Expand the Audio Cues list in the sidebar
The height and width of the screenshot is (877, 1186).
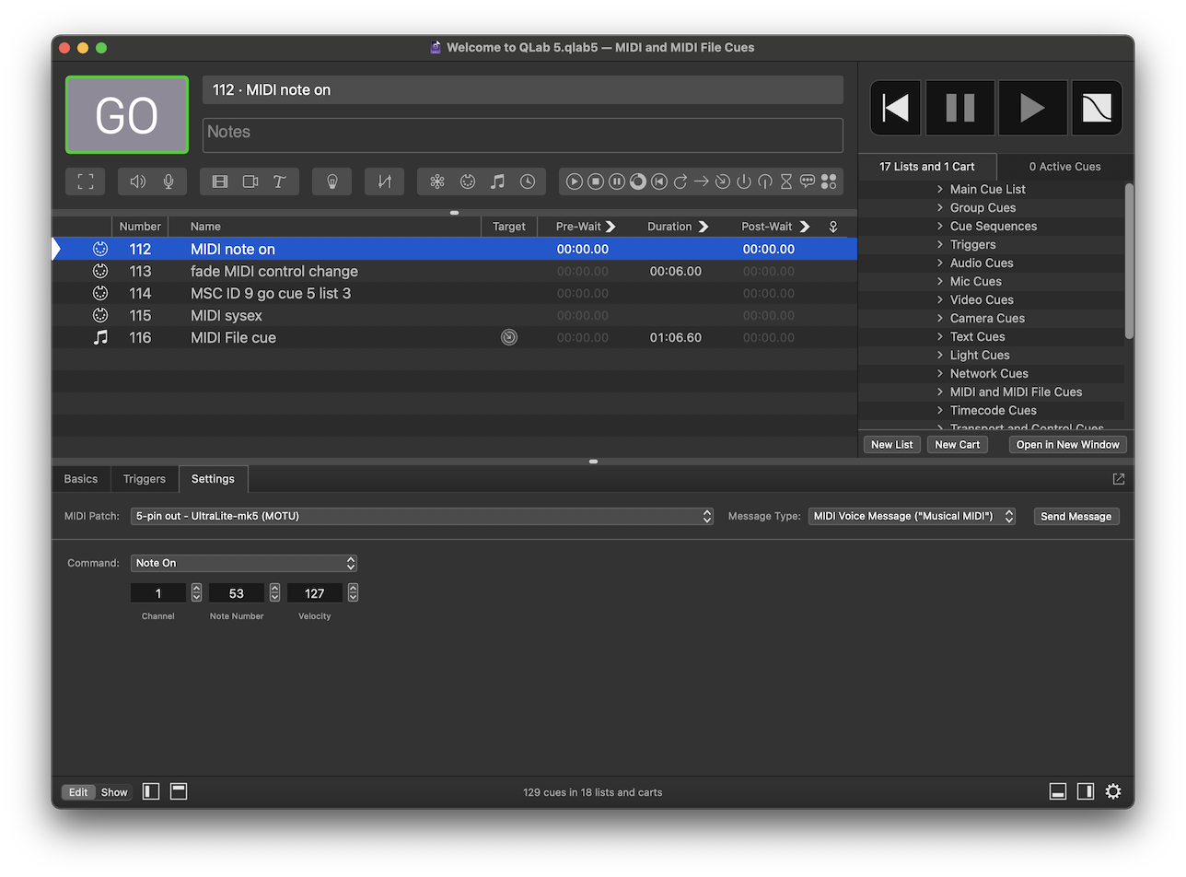point(941,263)
